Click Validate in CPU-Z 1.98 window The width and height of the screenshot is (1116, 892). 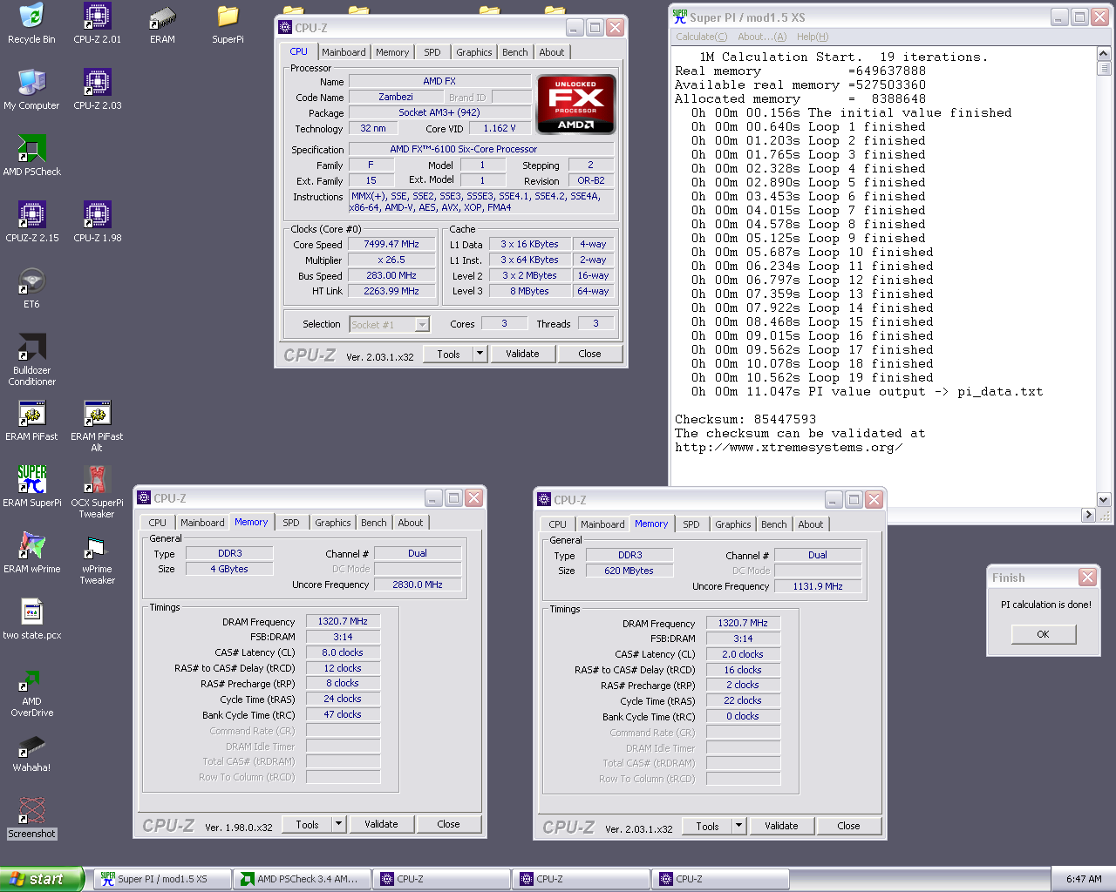[381, 824]
